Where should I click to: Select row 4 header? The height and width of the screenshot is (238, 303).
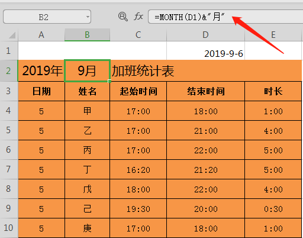point(9,111)
